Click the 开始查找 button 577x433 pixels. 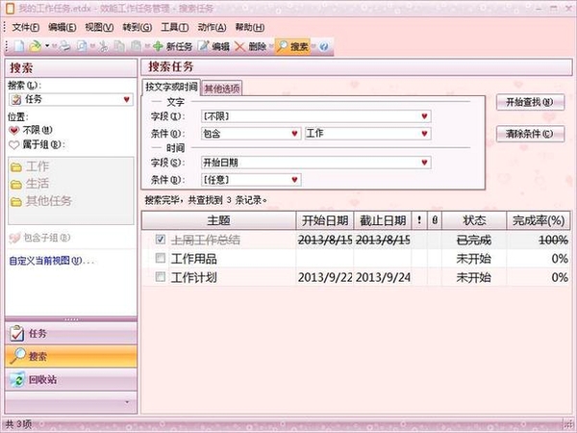click(x=530, y=102)
